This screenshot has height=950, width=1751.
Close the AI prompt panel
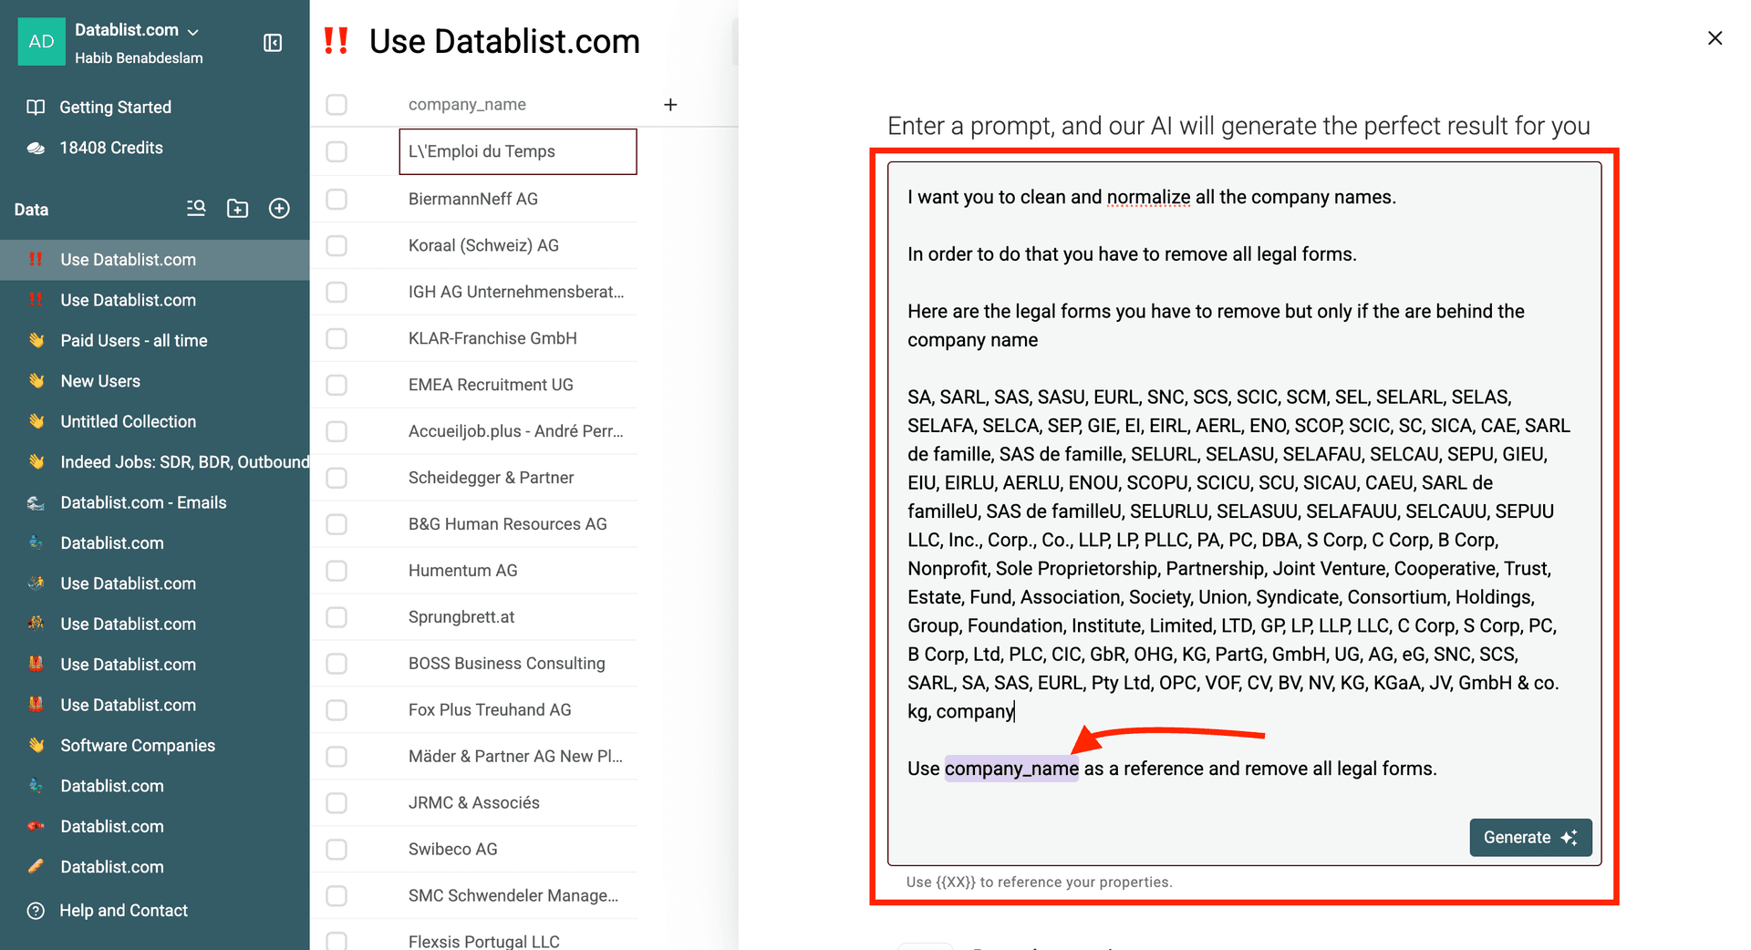tap(1715, 38)
